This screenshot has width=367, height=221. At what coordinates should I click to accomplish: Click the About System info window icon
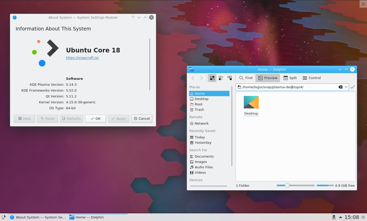coord(15,17)
